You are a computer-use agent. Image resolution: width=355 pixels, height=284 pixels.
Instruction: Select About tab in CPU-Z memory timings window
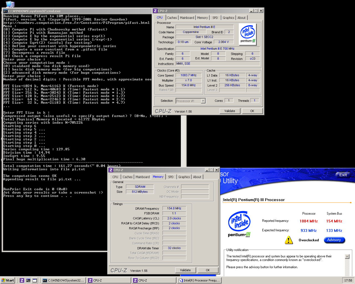tap(197, 177)
